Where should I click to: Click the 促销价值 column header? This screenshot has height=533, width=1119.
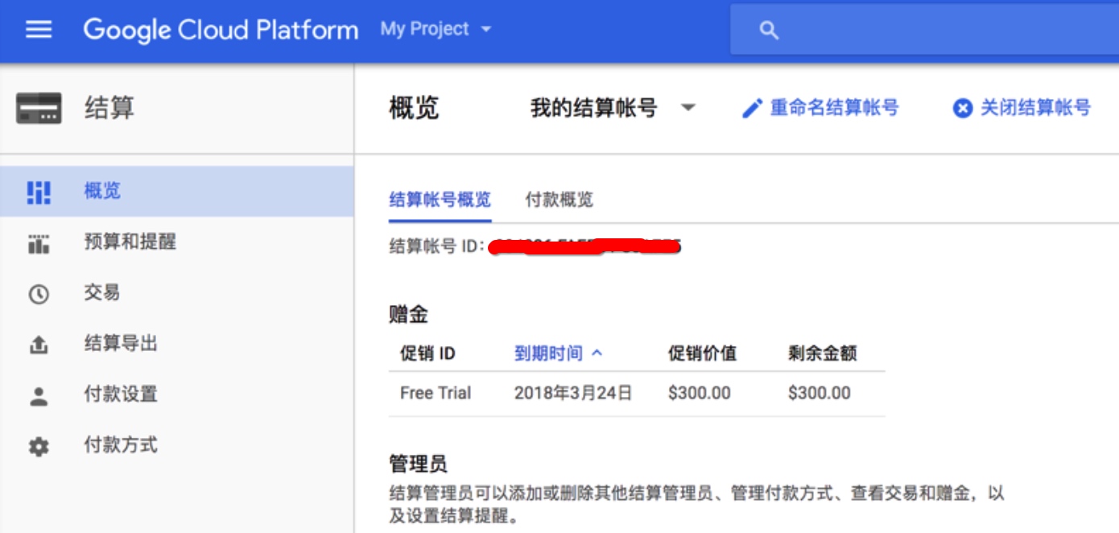pos(702,353)
